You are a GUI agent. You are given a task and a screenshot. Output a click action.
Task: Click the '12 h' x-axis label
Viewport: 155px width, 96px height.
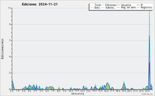tap(83, 91)
